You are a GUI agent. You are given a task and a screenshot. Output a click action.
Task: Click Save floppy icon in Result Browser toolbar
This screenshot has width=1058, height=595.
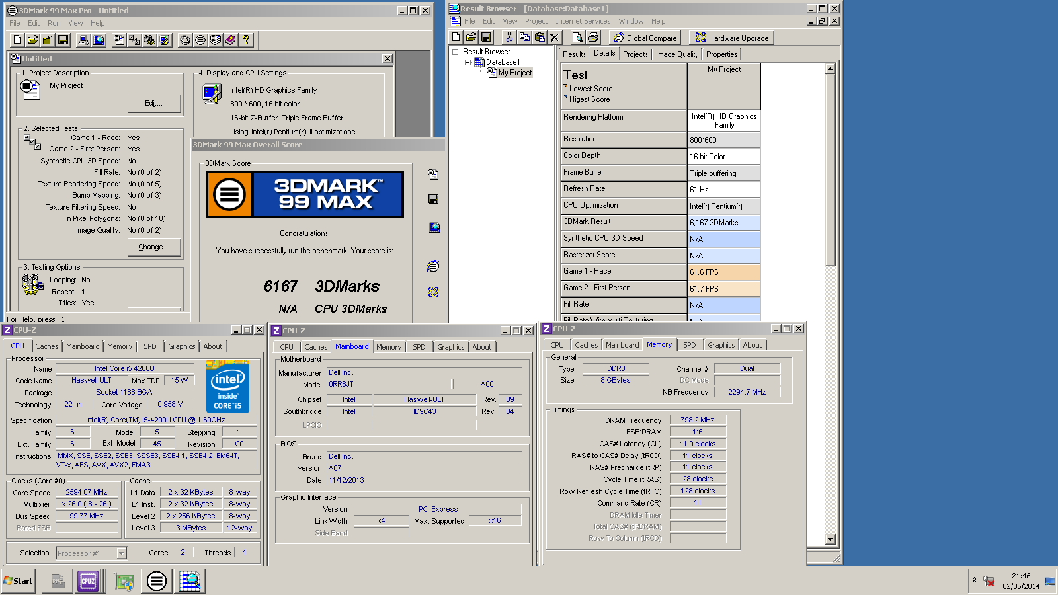(486, 38)
